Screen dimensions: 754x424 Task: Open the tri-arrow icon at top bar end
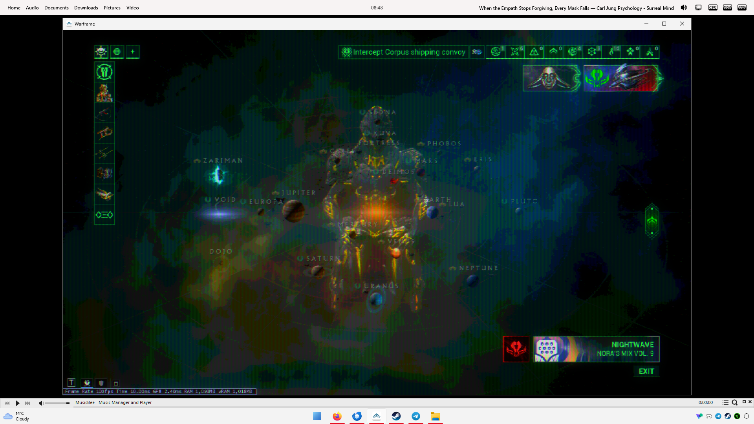(x=650, y=52)
